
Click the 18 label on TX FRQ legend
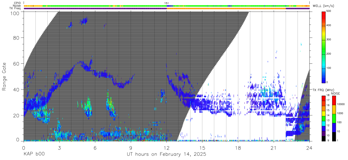coord(328,95)
